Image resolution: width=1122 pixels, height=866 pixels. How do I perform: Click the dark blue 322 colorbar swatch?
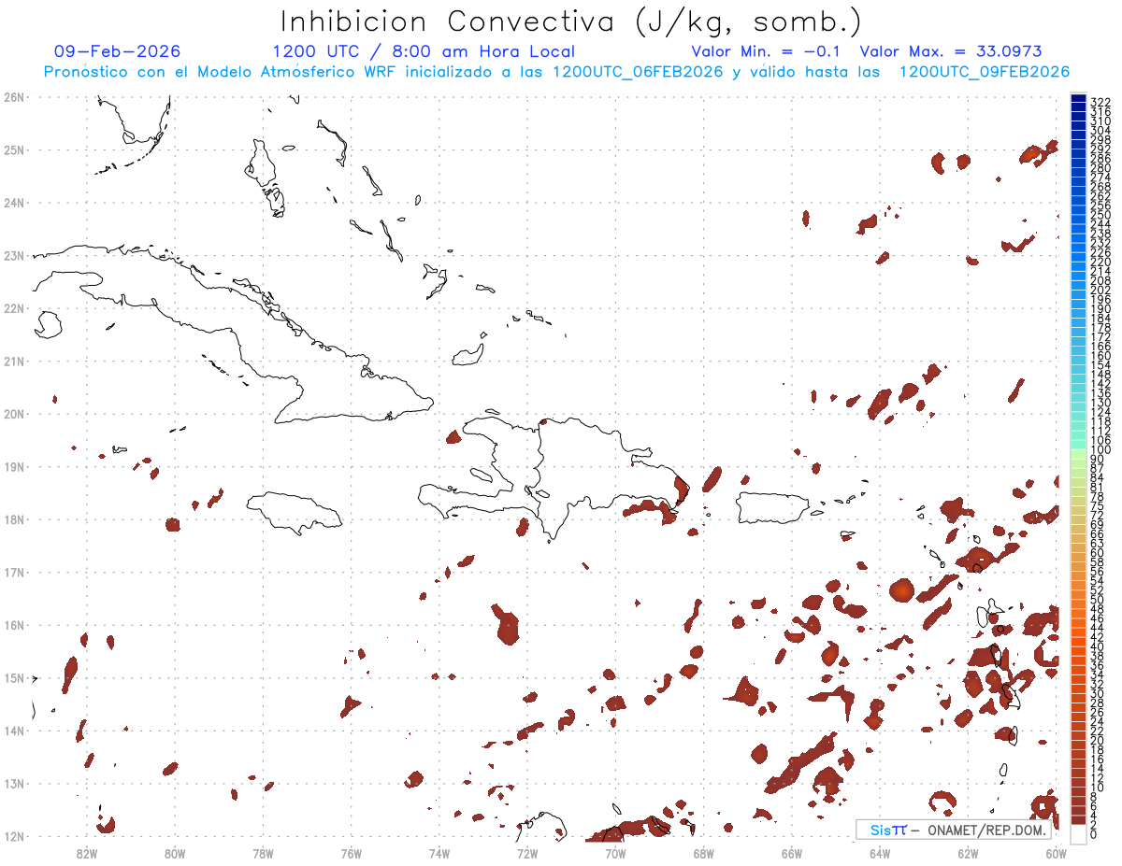pyautogui.click(x=1078, y=99)
